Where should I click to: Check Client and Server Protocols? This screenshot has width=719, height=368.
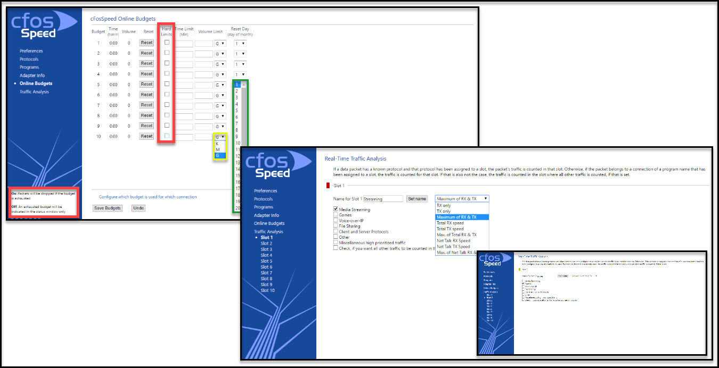point(336,231)
